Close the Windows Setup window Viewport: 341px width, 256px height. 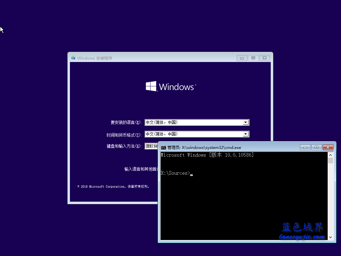tap(264, 58)
